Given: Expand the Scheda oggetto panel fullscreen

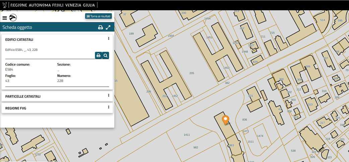Looking at the screenshot, I should (108, 27).
